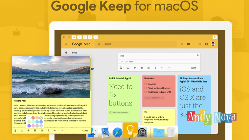Open the three-dot More menu on Place to visit note

coord(48,130)
